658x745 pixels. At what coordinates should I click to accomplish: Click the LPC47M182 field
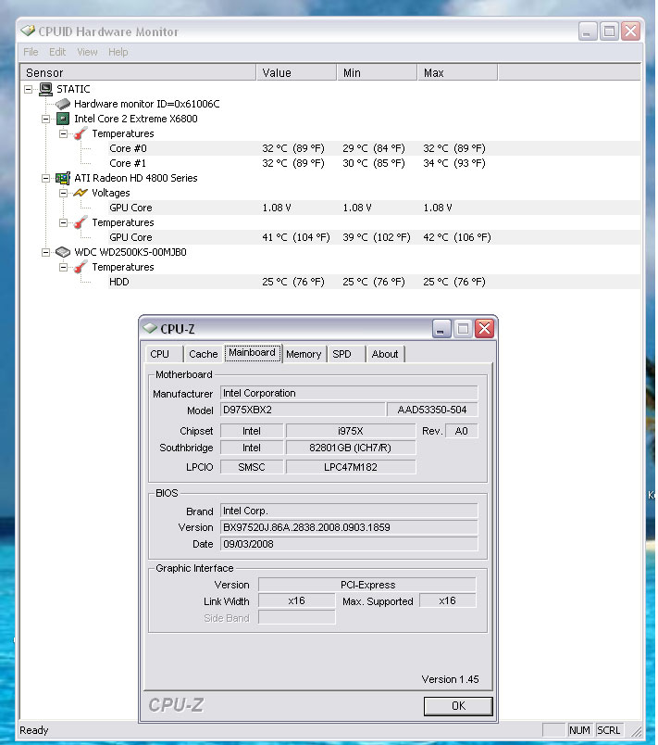click(x=351, y=467)
